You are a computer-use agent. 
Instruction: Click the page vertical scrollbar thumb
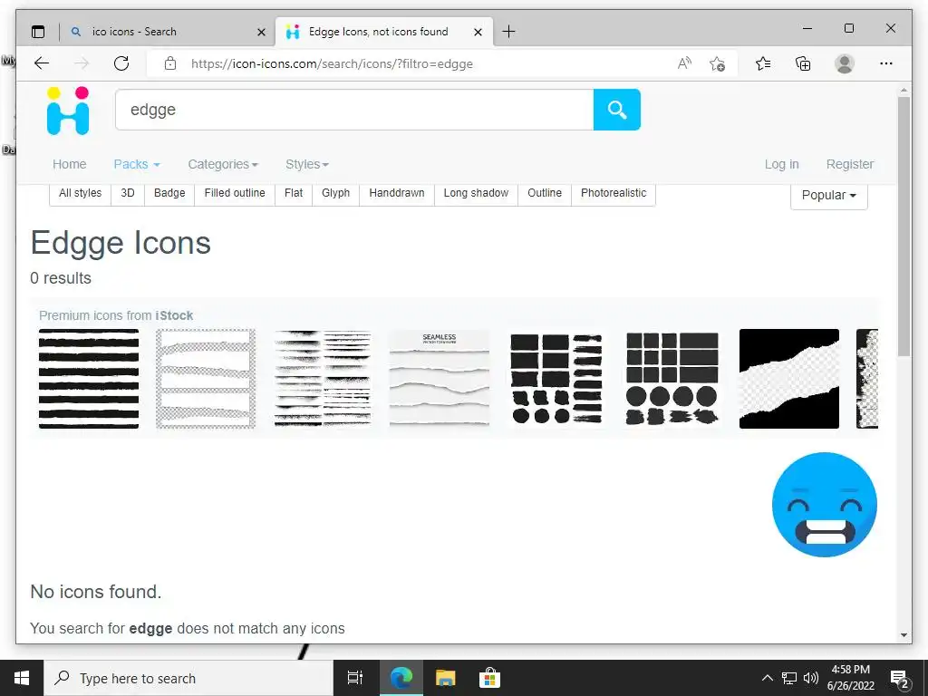click(x=904, y=226)
